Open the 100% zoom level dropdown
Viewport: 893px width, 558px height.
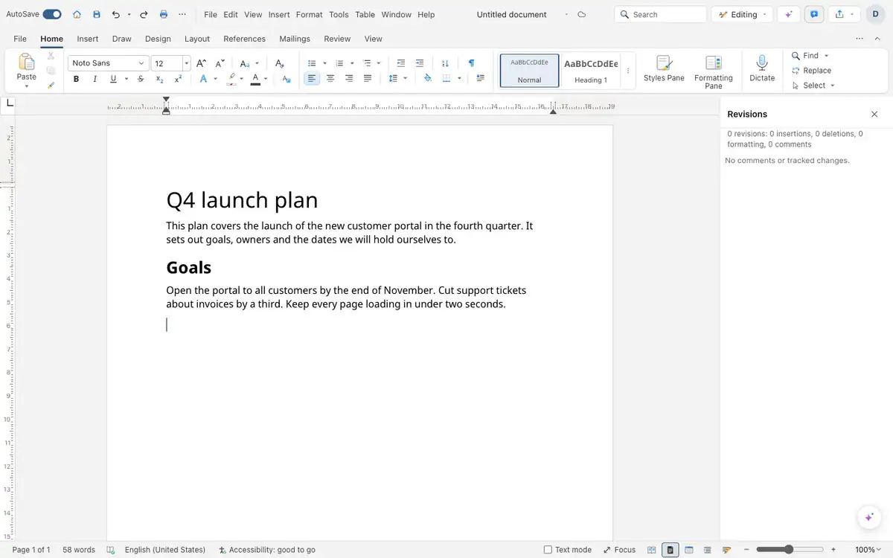[x=868, y=550]
